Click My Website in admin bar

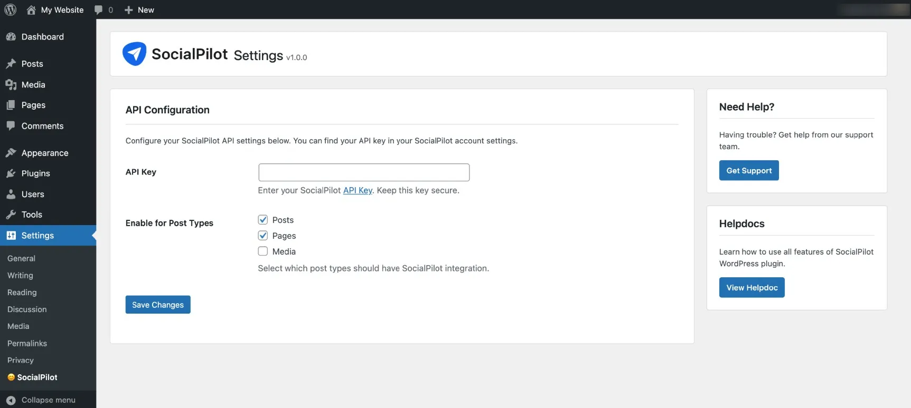pyautogui.click(x=62, y=10)
